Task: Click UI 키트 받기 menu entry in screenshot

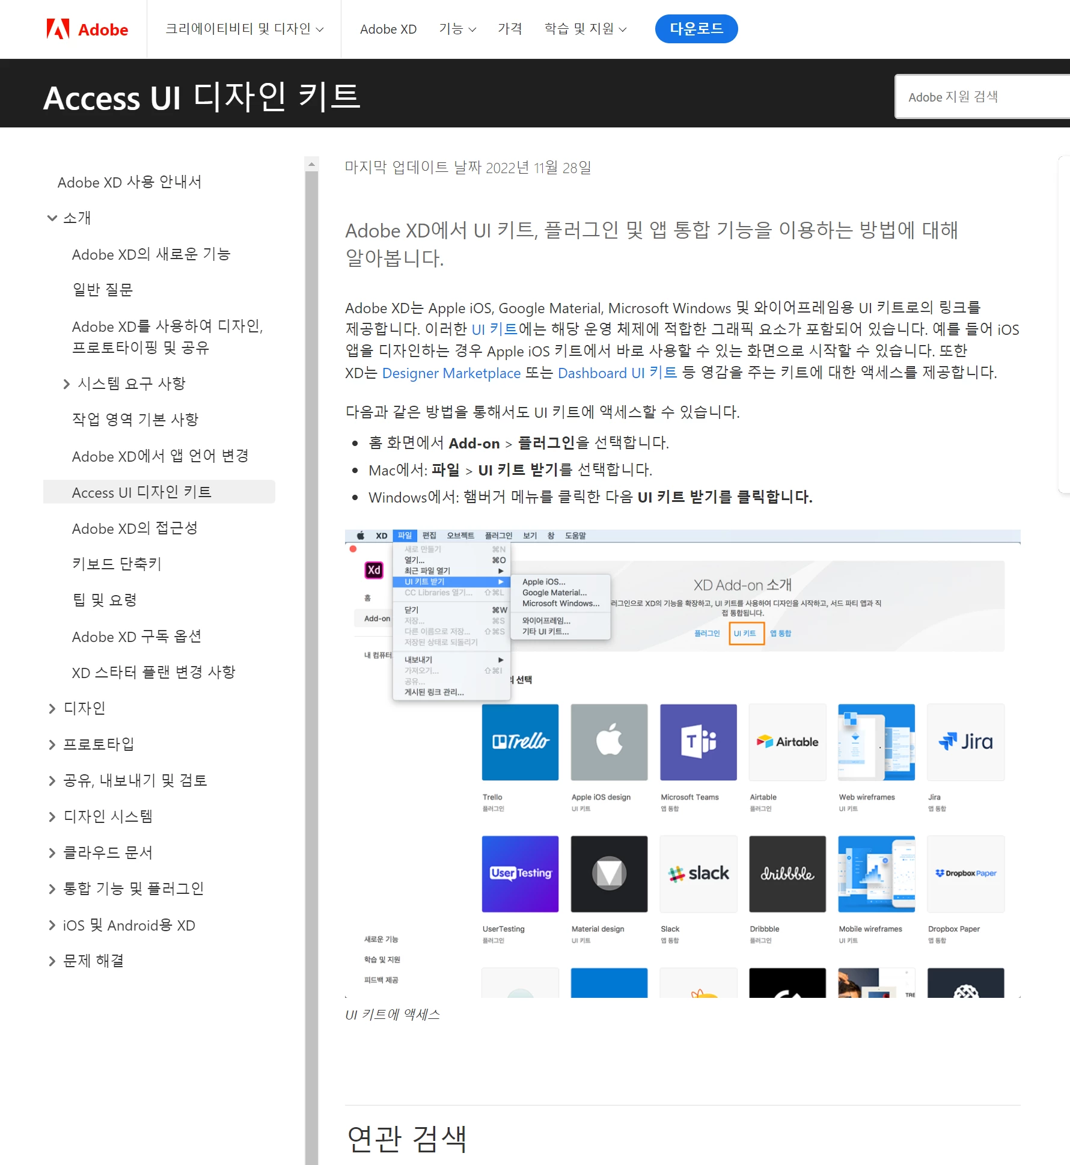Action: coord(451,581)
